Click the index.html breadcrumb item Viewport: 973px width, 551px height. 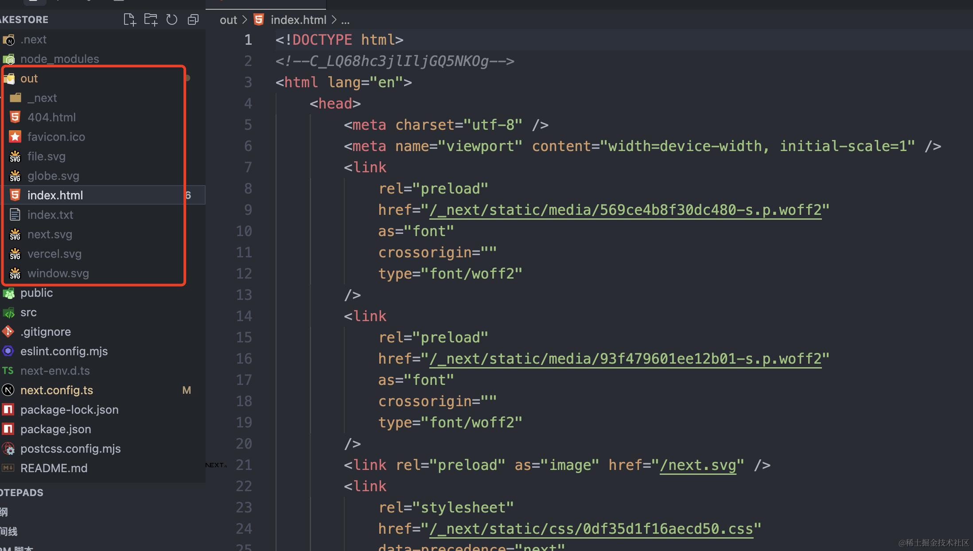pos(298,20)
